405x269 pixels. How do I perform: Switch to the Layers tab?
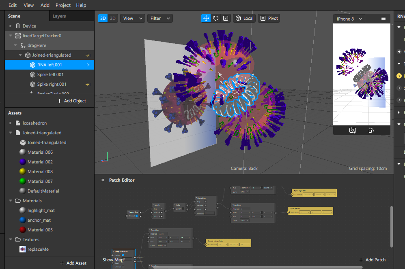click(59, 16)
